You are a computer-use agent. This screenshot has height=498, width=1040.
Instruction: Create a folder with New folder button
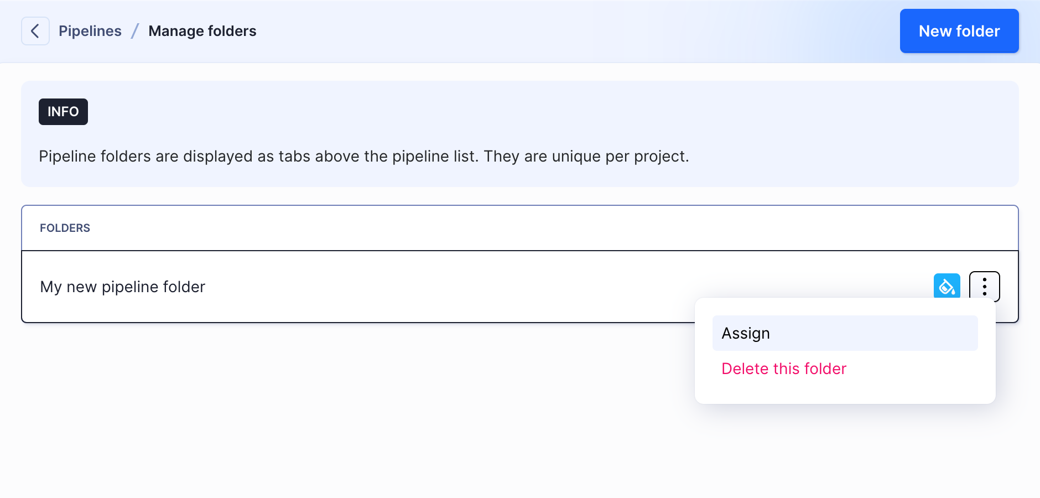959,31
